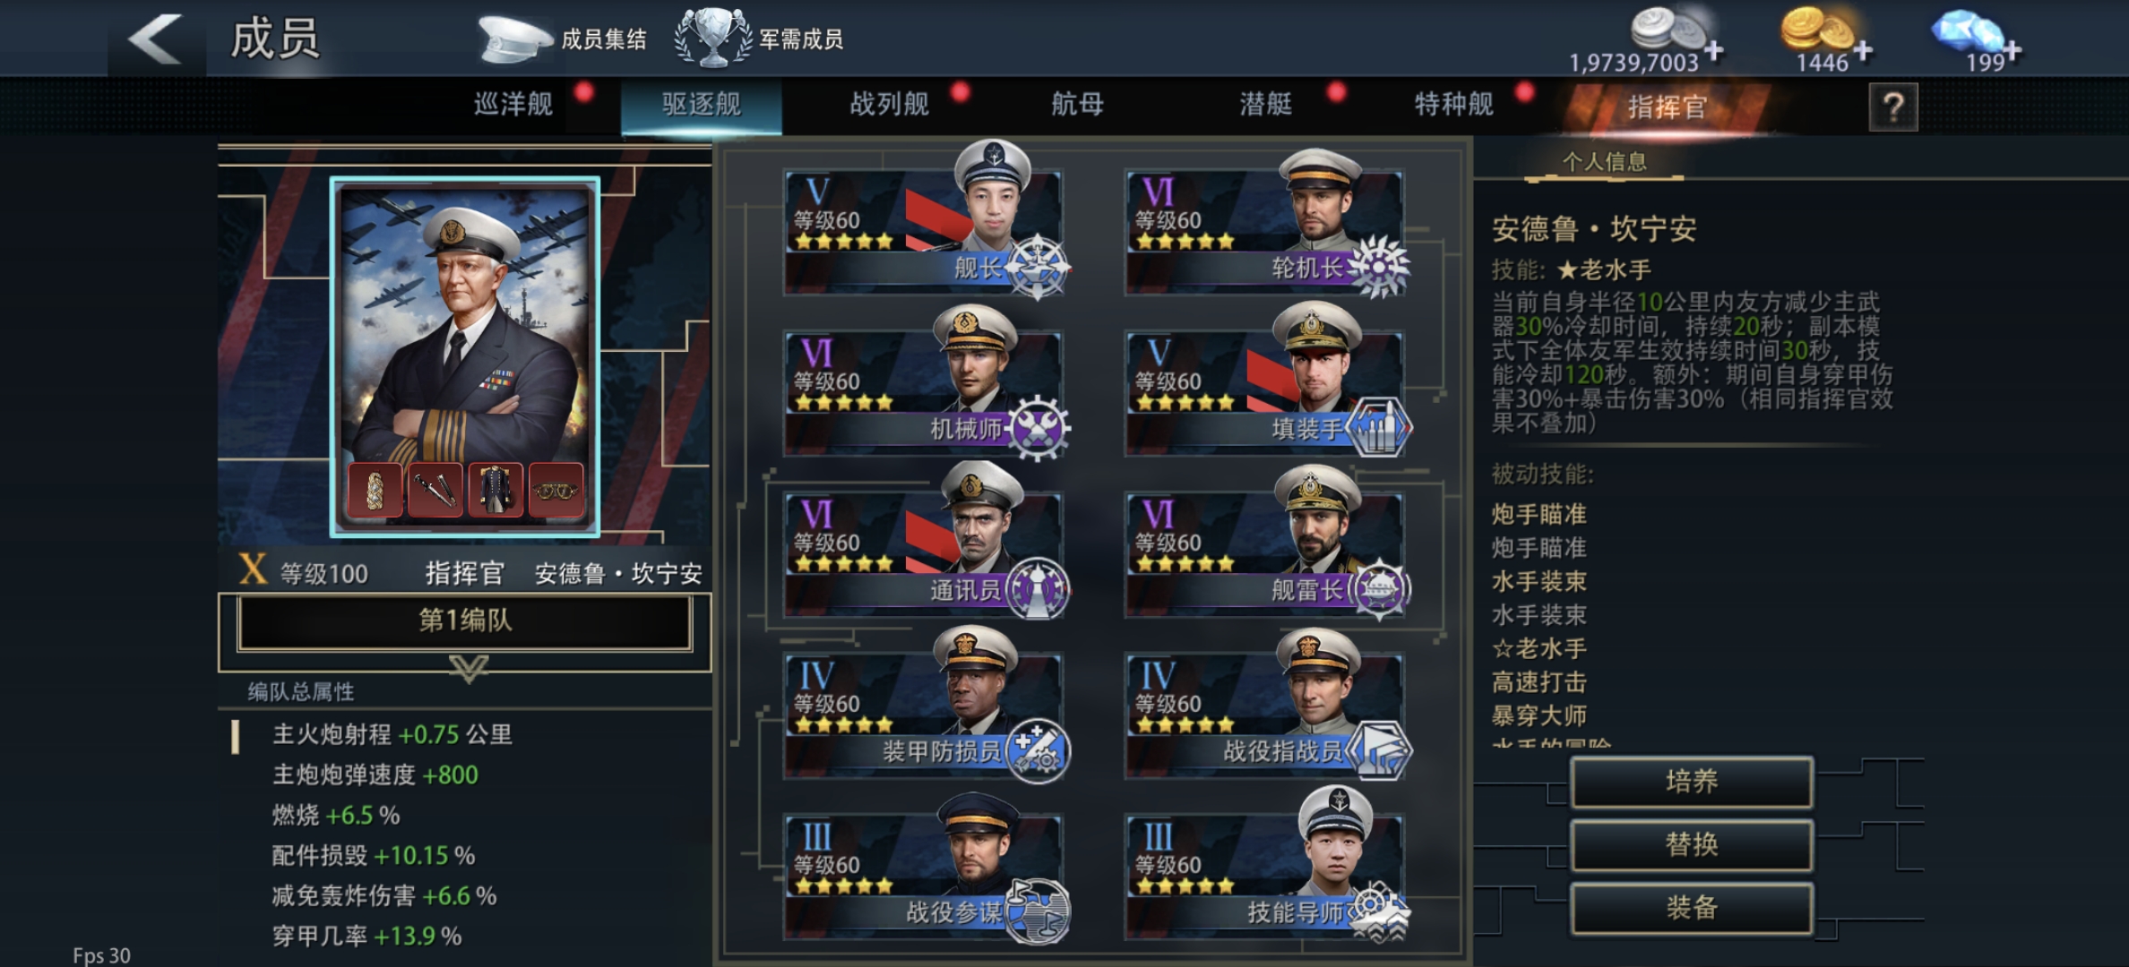This screenshot has height=967, width=2129.
Task: Expand the 第1编队 formation dropdown
Action: 465,620
